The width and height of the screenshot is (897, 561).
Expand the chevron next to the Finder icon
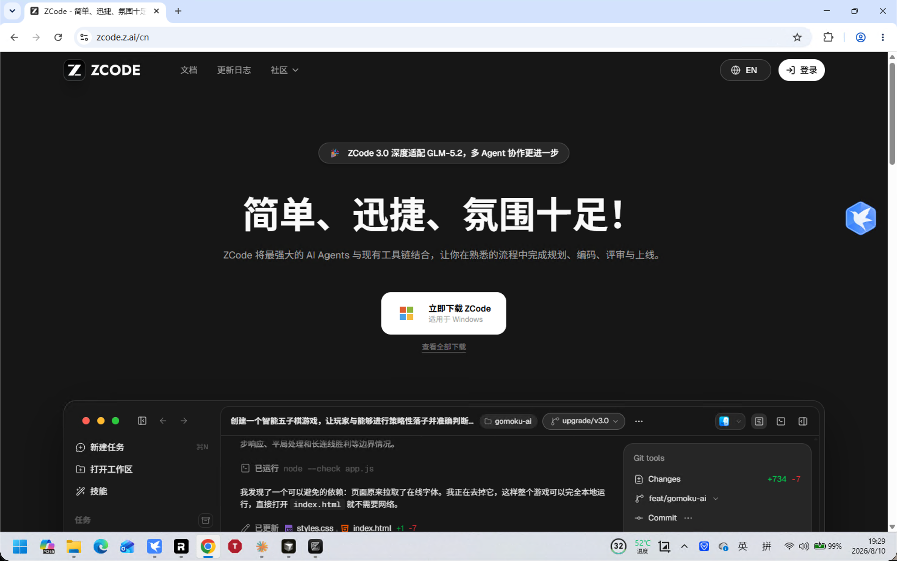tap(738, 421)
